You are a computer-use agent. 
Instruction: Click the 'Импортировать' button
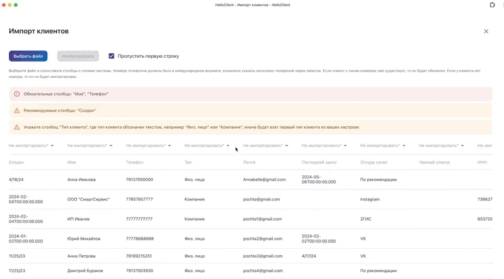[78, 56]
